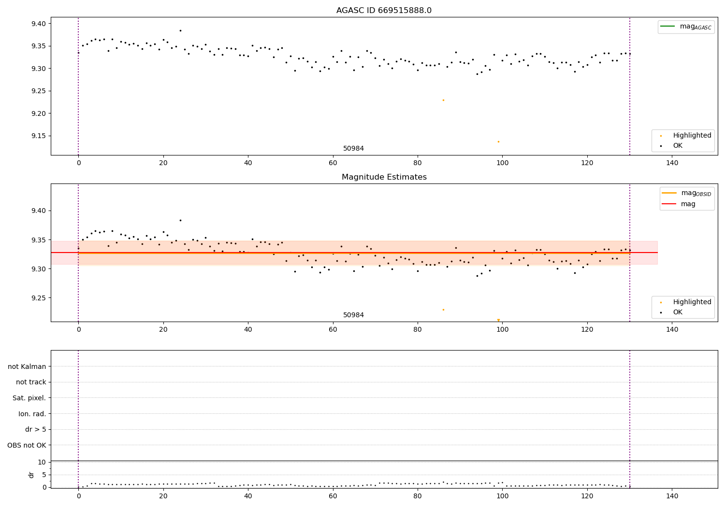The height and width of the screenshot is (507, 725).
Task: Click the "50984" label in Magnitude Estimates plot
Action: pyautogui.click(x=353, y=315)
